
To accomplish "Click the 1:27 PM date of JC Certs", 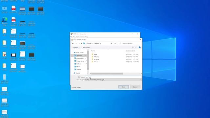I will [x=132, y=59].
